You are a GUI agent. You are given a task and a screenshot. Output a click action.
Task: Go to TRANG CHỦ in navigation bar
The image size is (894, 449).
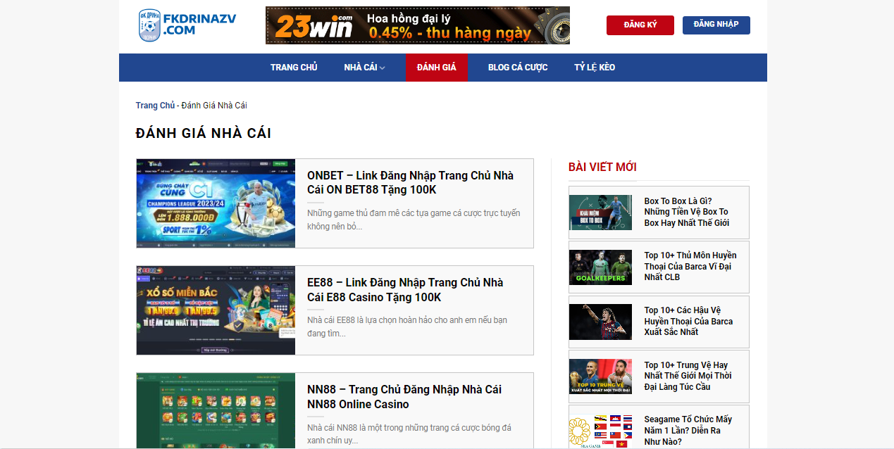tap(294, 68)
